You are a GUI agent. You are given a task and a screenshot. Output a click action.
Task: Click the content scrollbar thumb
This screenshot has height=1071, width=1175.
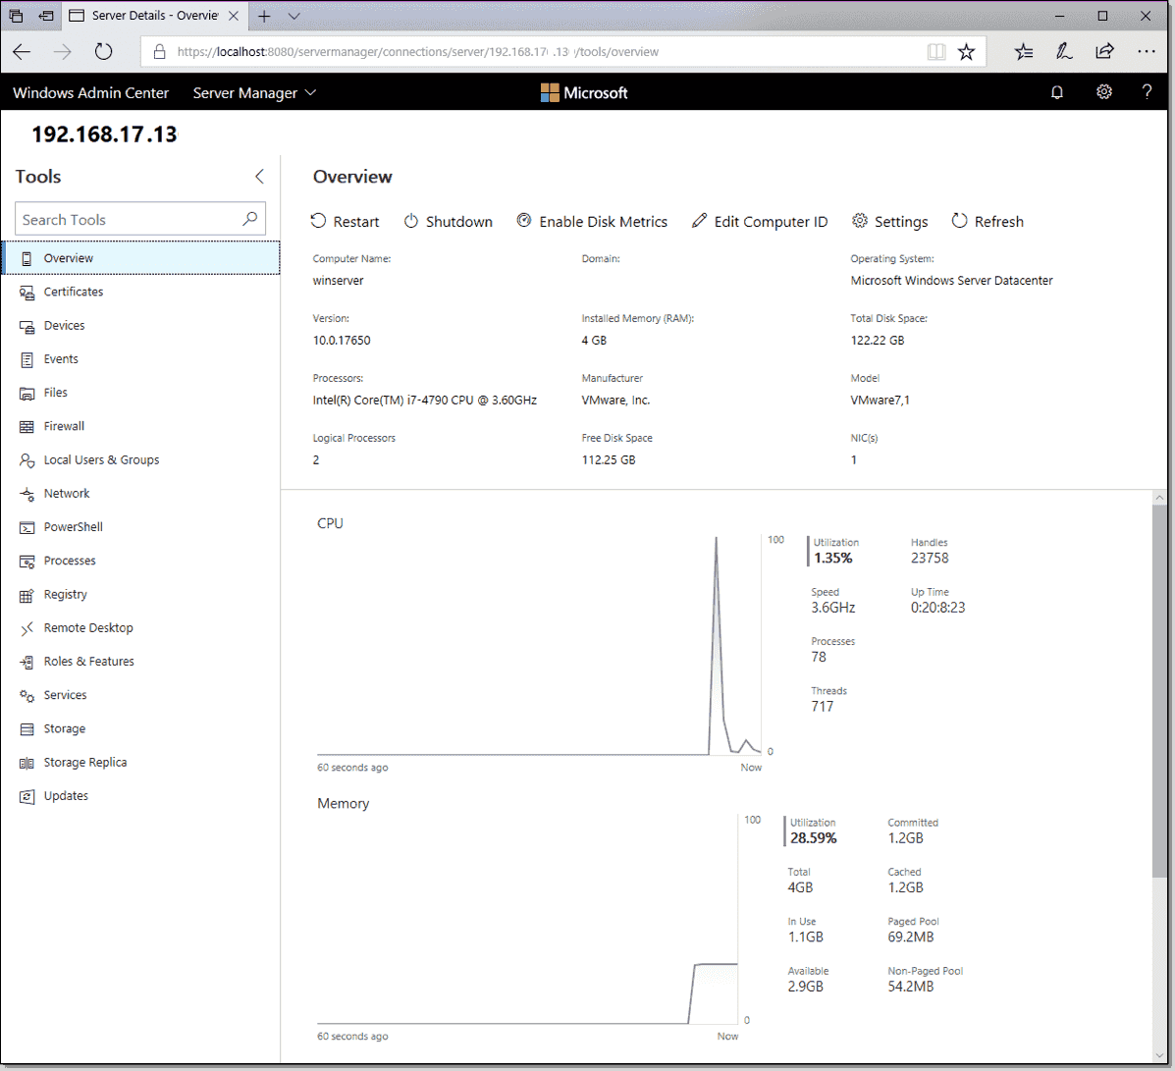coord(1159,689)
